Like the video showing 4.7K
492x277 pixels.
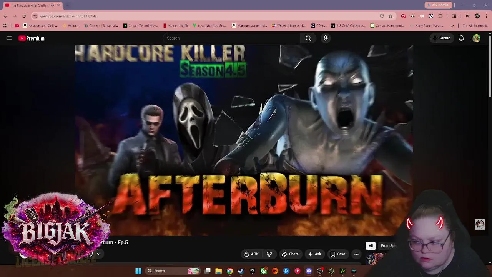pos(251,254)
